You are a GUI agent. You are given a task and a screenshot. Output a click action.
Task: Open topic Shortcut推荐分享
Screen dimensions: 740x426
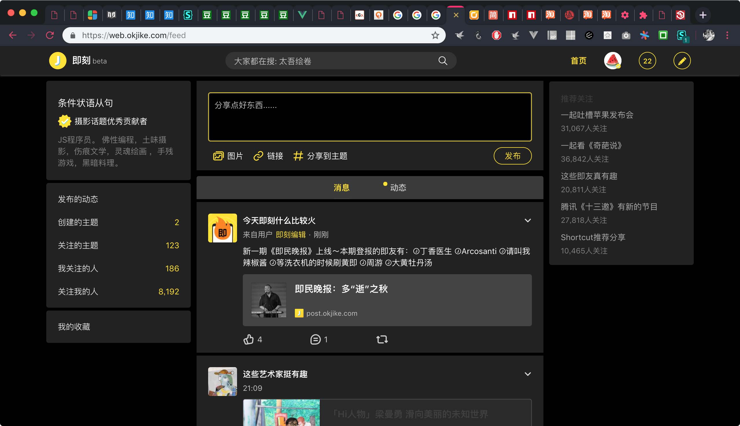[593, 237]
